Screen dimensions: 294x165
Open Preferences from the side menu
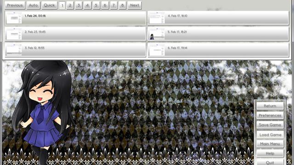tap(270, 115)
